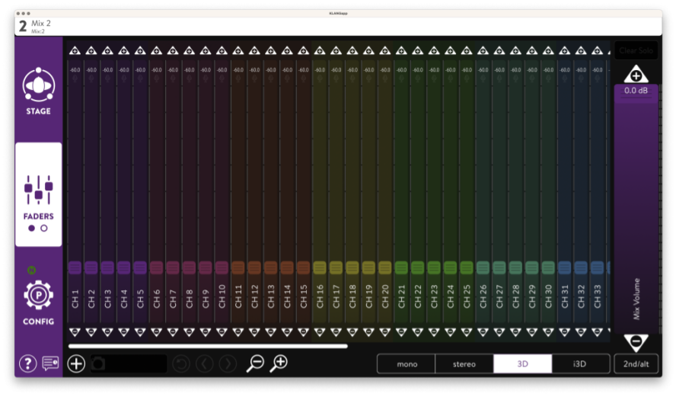Click the undo arrow icon
Image resolution: width=679 pixels, height=400 pixels.
(181, 363)
